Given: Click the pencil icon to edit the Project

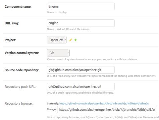Looking at the screenshot, I should (x=70, y=40).
